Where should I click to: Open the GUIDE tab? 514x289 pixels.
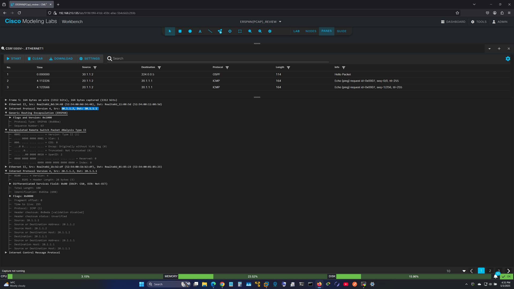[342, 31]
